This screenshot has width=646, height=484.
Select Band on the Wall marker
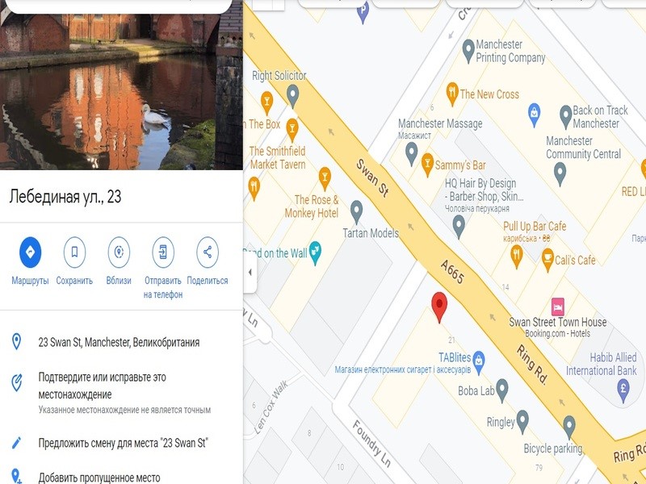click(x=315, y=252)
